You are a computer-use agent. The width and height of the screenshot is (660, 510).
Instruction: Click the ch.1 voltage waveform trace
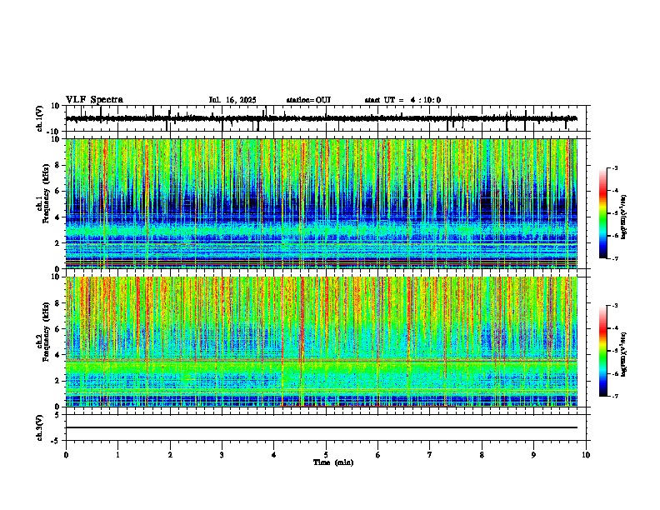coord(321,118)
